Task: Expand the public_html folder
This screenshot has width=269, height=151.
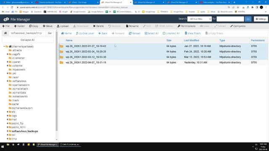Action: pyautogui.click(x=8, y=127)
